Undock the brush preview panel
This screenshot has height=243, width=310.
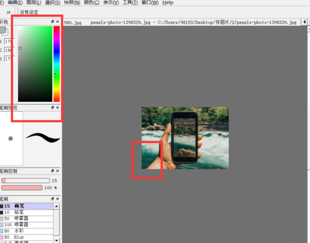pyautogui.click(x=53, y=108)
